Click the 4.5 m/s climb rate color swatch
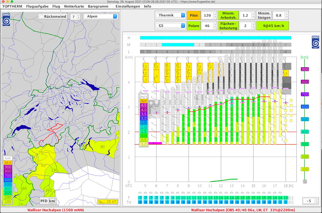Screen dimensions: 322x213 click(x=144, y=105)
